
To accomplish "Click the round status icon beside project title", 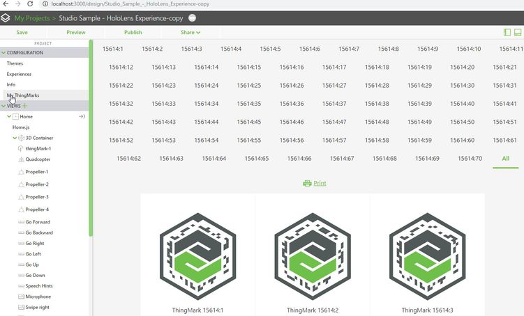I will tap(192, 18).
